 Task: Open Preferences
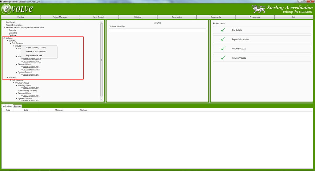(x=255, y=17)
